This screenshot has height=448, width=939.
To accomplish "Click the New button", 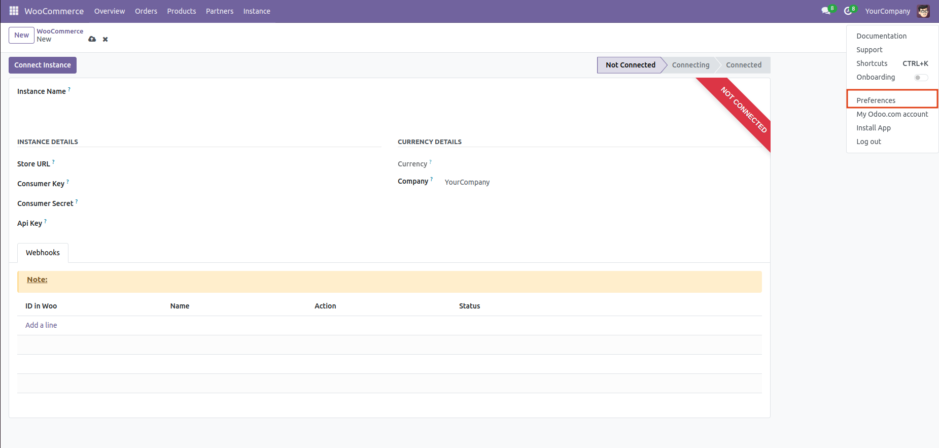I will tap(21, 35).
